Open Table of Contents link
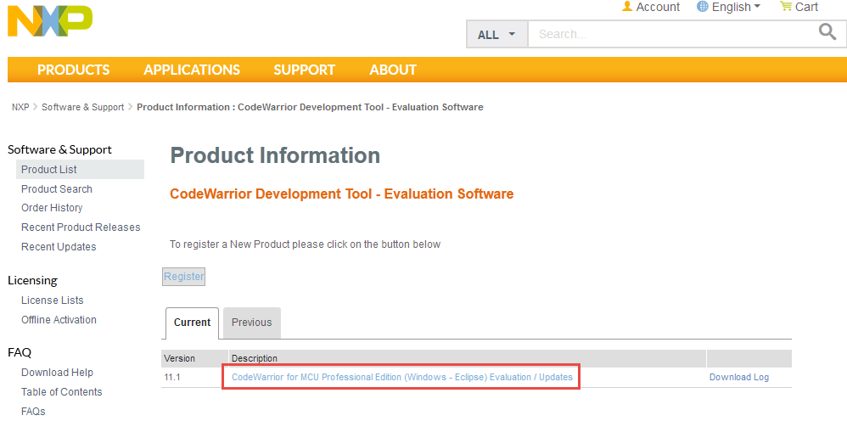Screen dimensions: 847x438 tap(62, 392)
